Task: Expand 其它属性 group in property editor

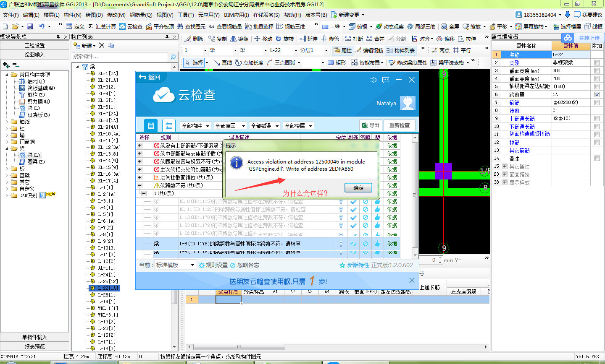Action: click(x=505, y=166)
